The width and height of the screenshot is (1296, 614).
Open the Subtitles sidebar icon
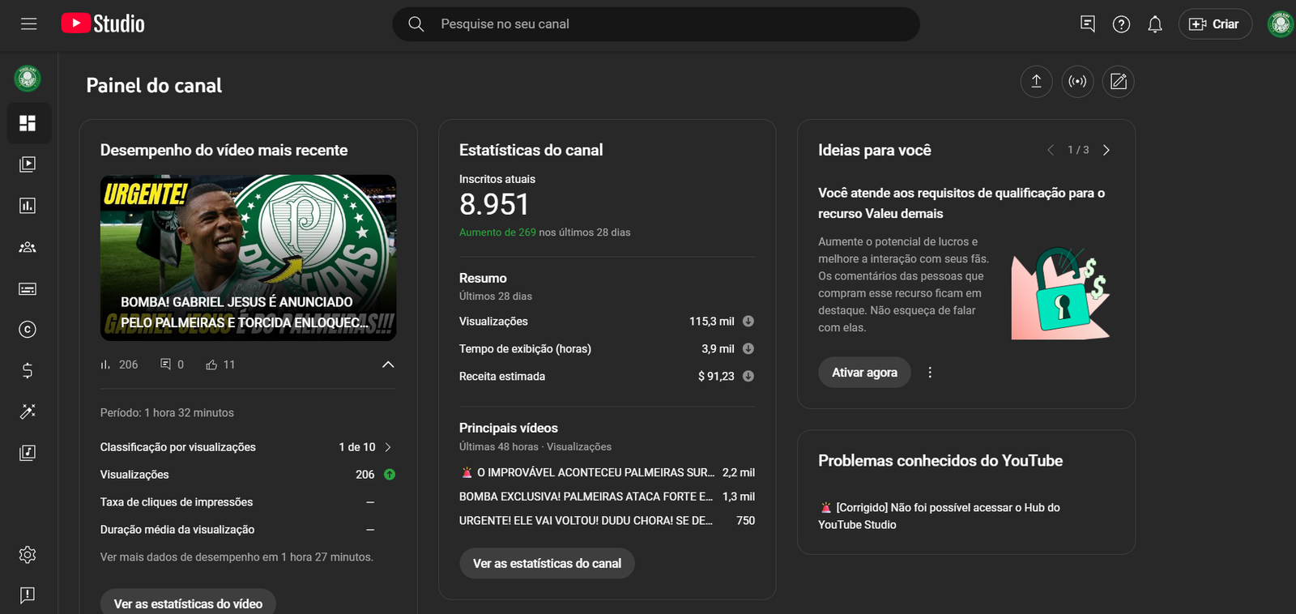click(28, 288)
